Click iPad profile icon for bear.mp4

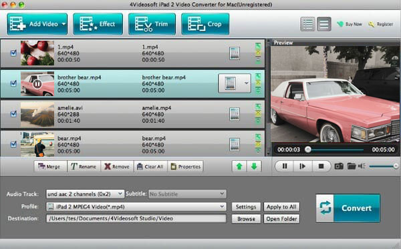pos(235,145)
